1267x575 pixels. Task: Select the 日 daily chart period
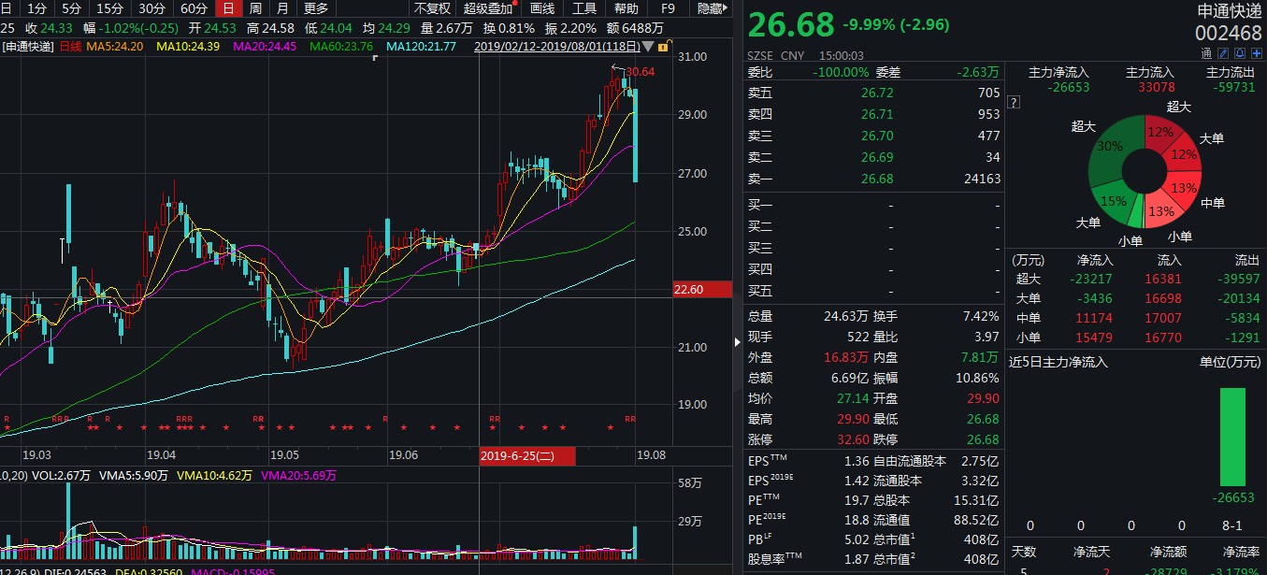tap(227, 8)
